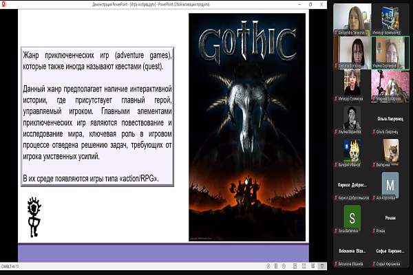Click muted mic icon under green S avatar
413x275 pixels.
click(336, 231)
